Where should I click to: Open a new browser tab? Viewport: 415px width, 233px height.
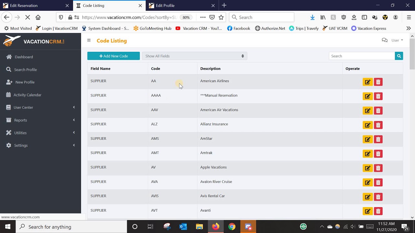(224, 5)
